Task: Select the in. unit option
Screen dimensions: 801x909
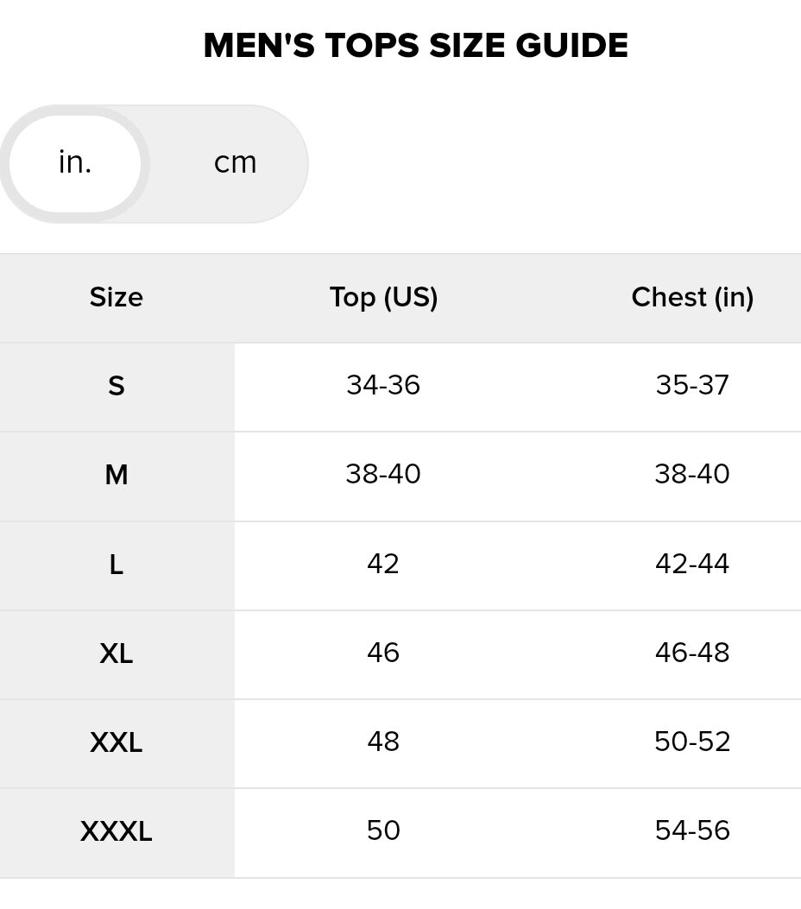Action: point(75,163)
